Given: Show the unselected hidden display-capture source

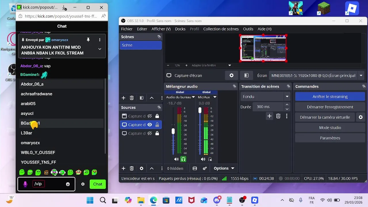Looking at the screenshot, I should pyautogui.click(x=149, y=133).
